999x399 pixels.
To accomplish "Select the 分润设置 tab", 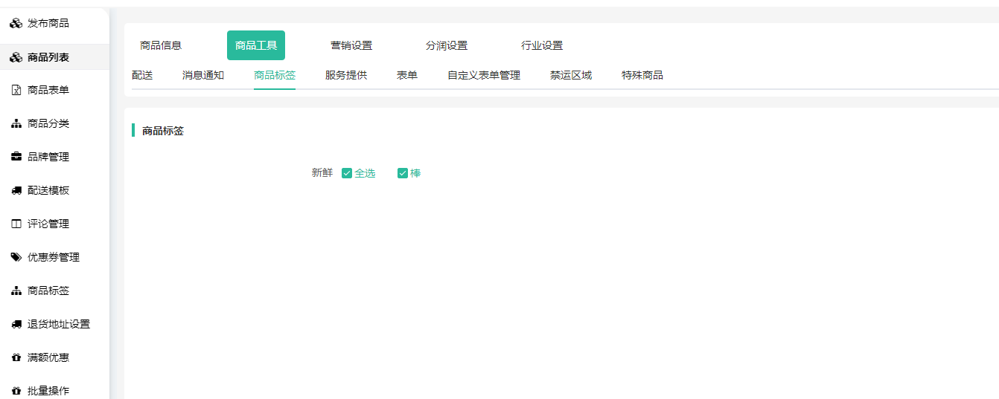I will pos(447,45).
